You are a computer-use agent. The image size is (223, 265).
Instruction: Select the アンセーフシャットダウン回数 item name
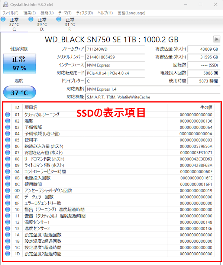point(48,190)
